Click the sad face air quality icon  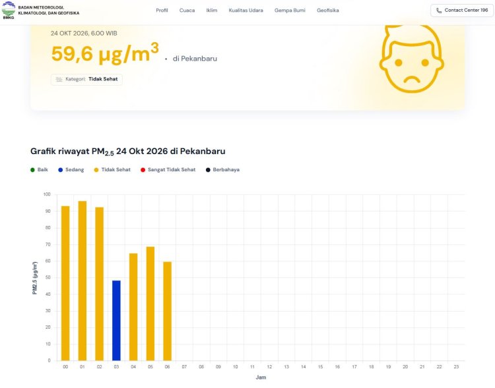pyautogui.click(x=411, y=59)
